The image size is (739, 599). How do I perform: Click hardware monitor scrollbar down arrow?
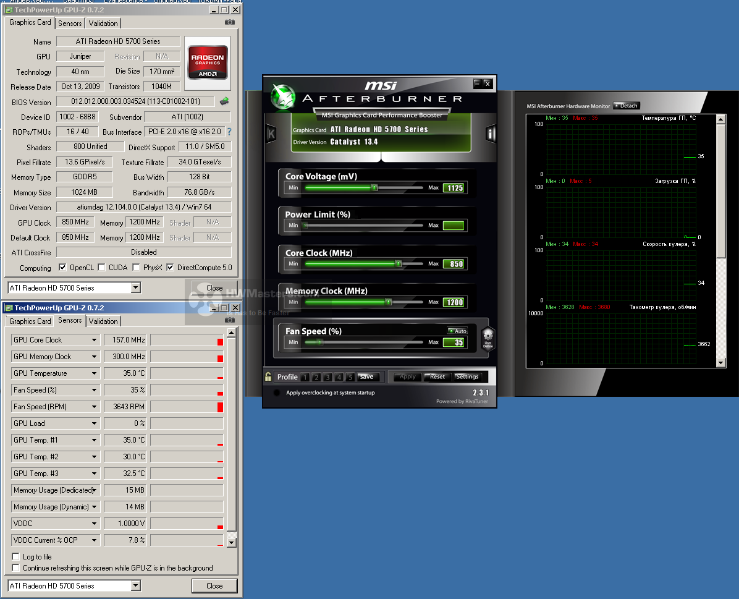pos(720,363)
